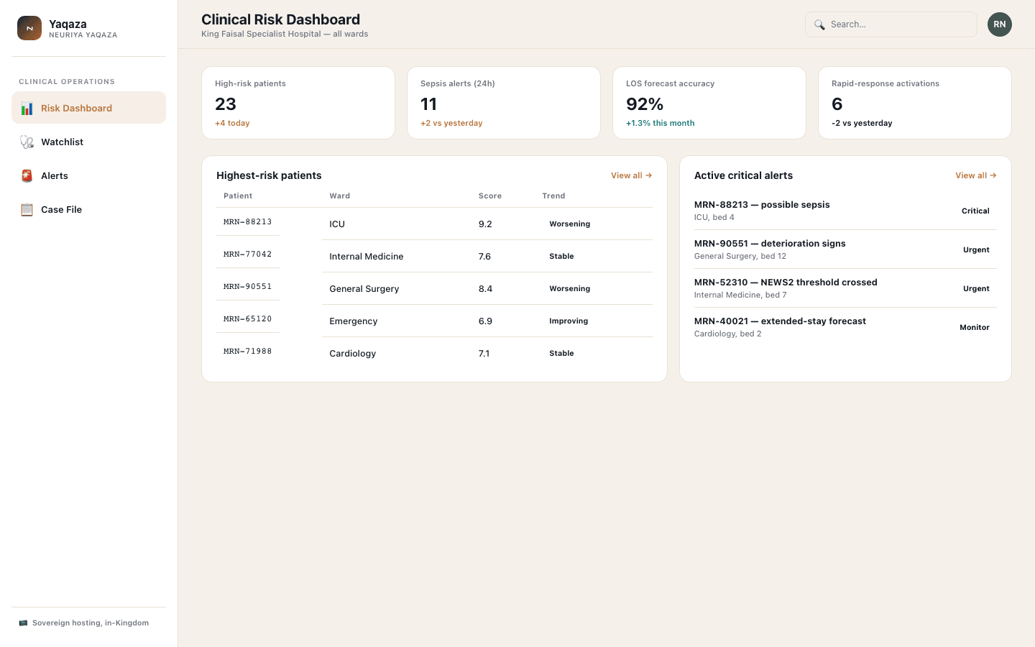Select the Rapid-response activations card
This screenshot has height=647, width=1035.
(x=915, y=103)
